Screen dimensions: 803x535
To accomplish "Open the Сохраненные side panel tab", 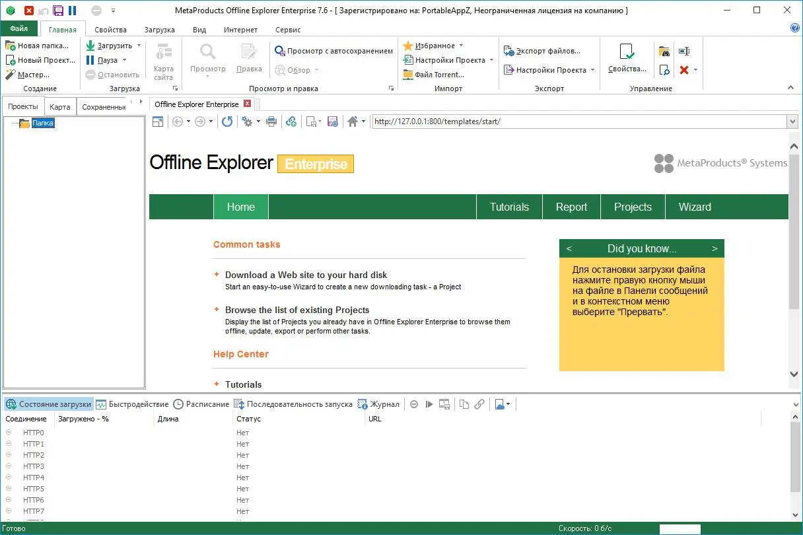I will pyautogui.click(x=104, y=107).
